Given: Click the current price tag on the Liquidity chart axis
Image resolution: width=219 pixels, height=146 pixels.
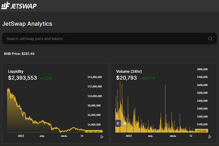Looking at the screenshot, I should click(94, 131).
